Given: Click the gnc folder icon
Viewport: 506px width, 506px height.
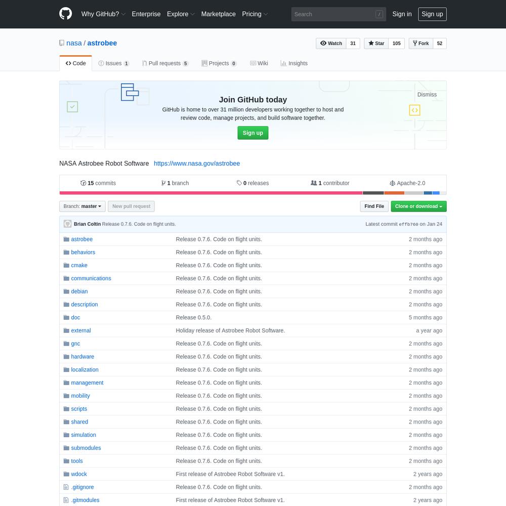Looking at the screenshot, I should pyautogui.click(x=66, y=344).
